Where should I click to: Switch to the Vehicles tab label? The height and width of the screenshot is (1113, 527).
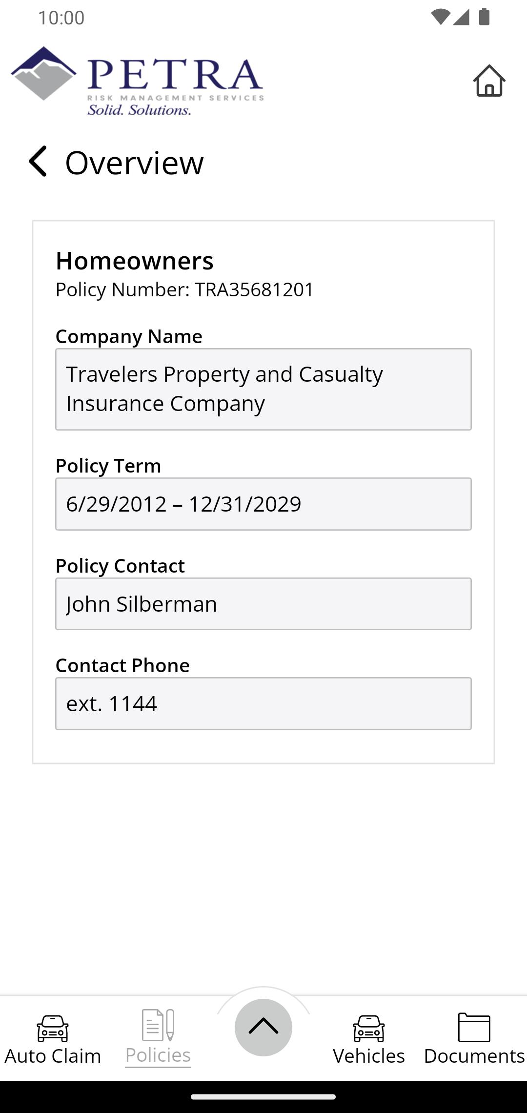369,1056
